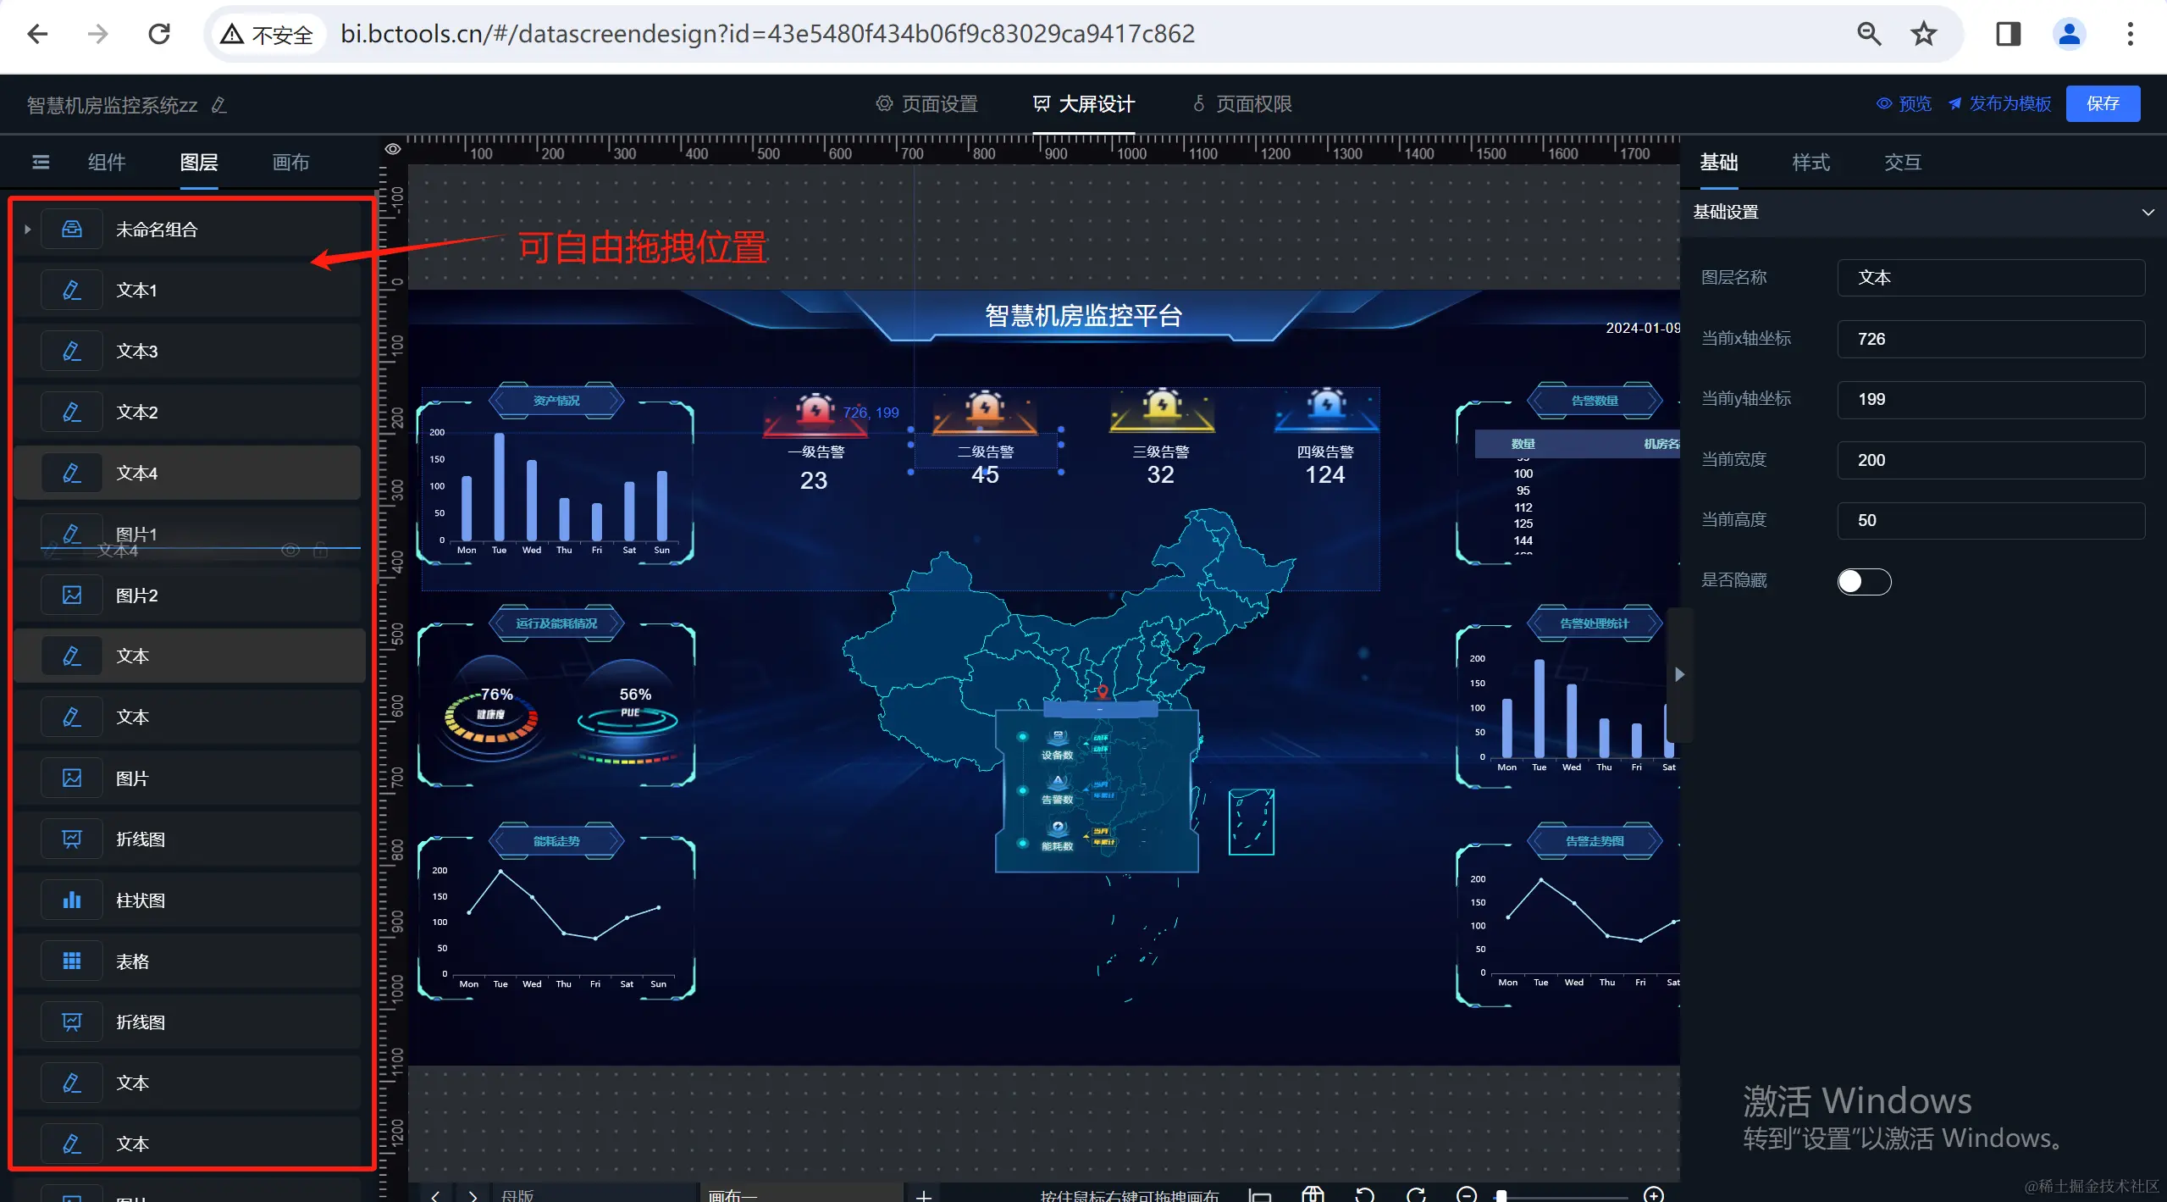
Task: Collapse the 基础设置 section chevron
Action: 2148,212
